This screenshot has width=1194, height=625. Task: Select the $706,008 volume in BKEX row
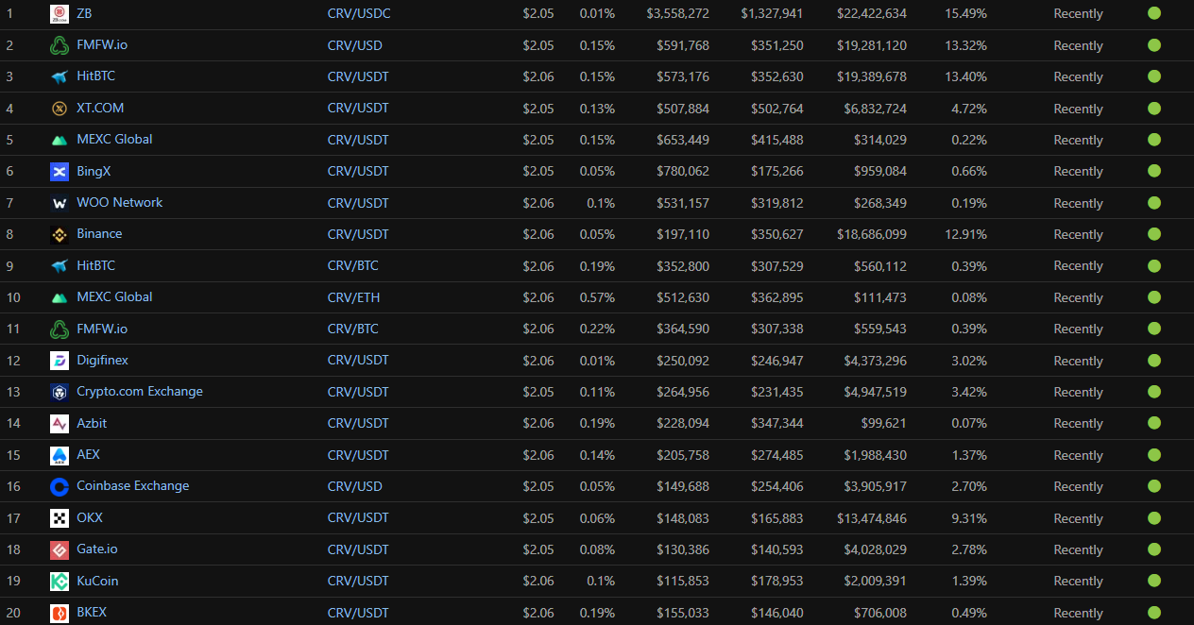[880, 613]
